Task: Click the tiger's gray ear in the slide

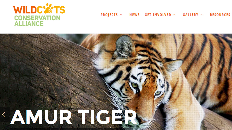Action: [x=125, y=47]
